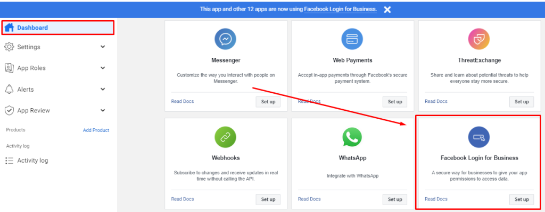
Task: Click the Dashboard home icon
Action: 10,28
